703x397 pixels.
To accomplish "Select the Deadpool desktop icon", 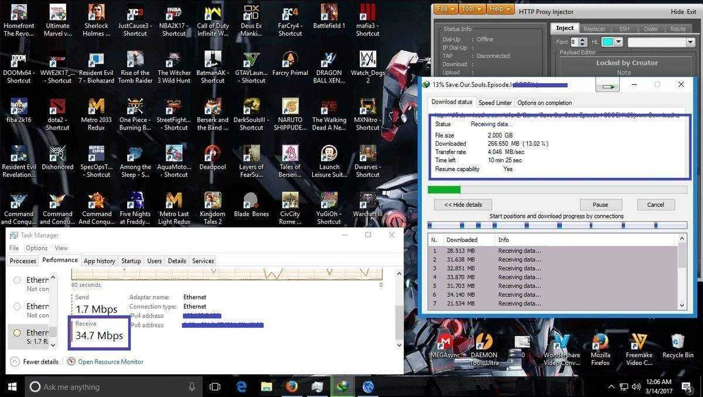I will tap(213, 158).
